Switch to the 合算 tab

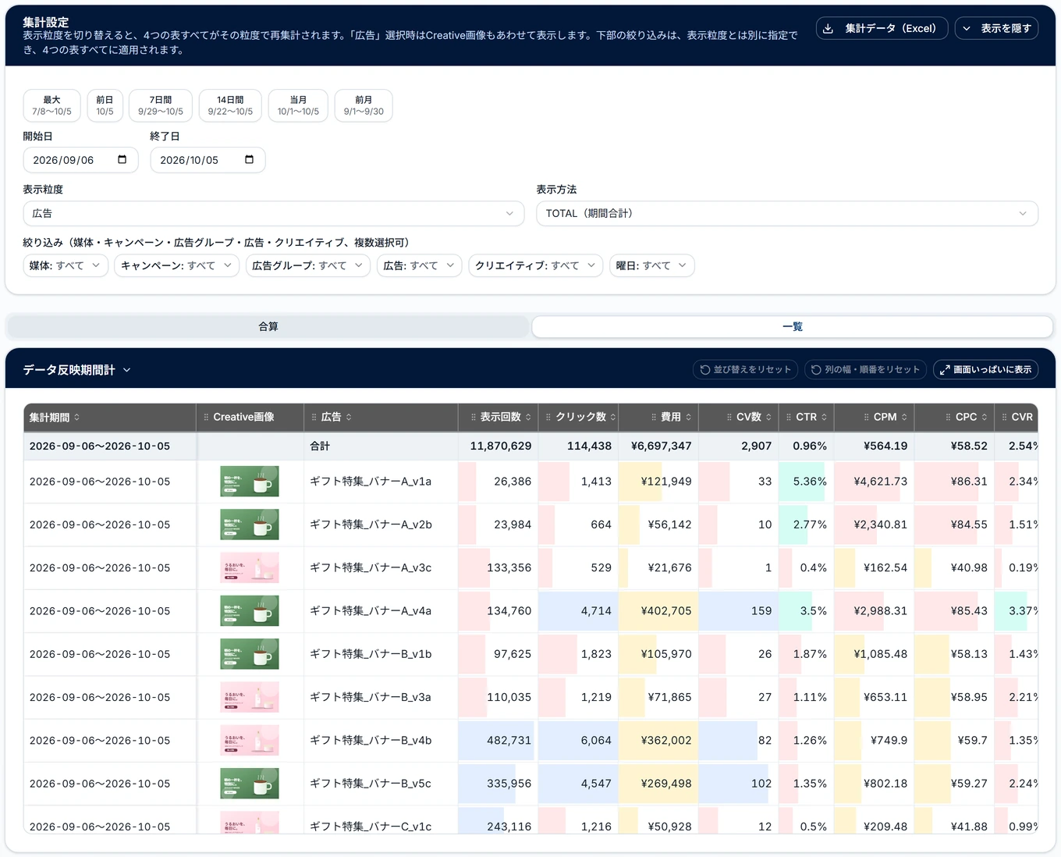click(x=268, y=326)
